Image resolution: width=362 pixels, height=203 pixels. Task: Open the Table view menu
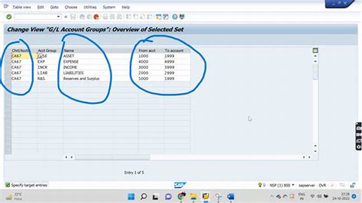point(21,7)
